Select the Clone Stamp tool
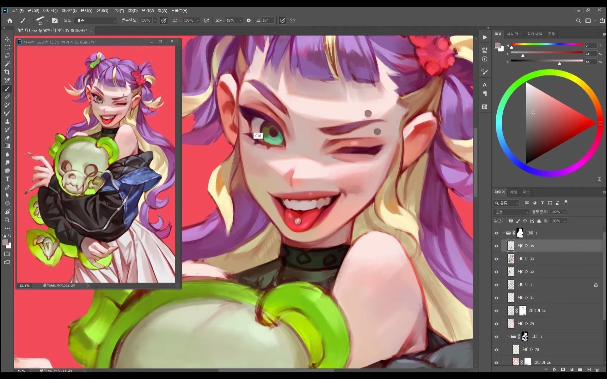The width and height of the screenshot is (607, 379). tap(7, 121)
